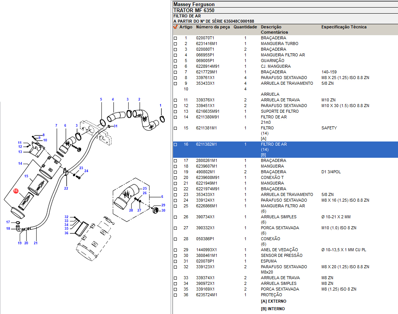Check the box for item 2 MANGUEIRA TURBO
Image resolution: width=398 pixels, height=314 pixels.
[x=175, y=44]
